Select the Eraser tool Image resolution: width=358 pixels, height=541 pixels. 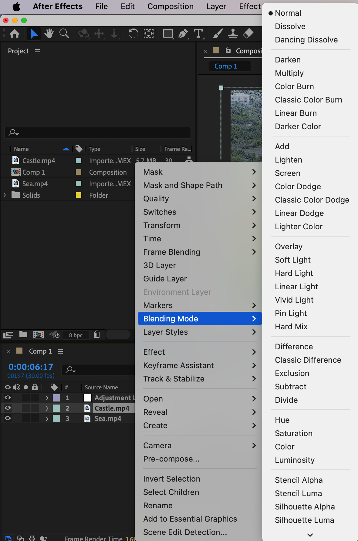[x=248, y=33]
